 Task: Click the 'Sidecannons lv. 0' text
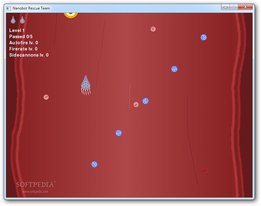point(29,55)
